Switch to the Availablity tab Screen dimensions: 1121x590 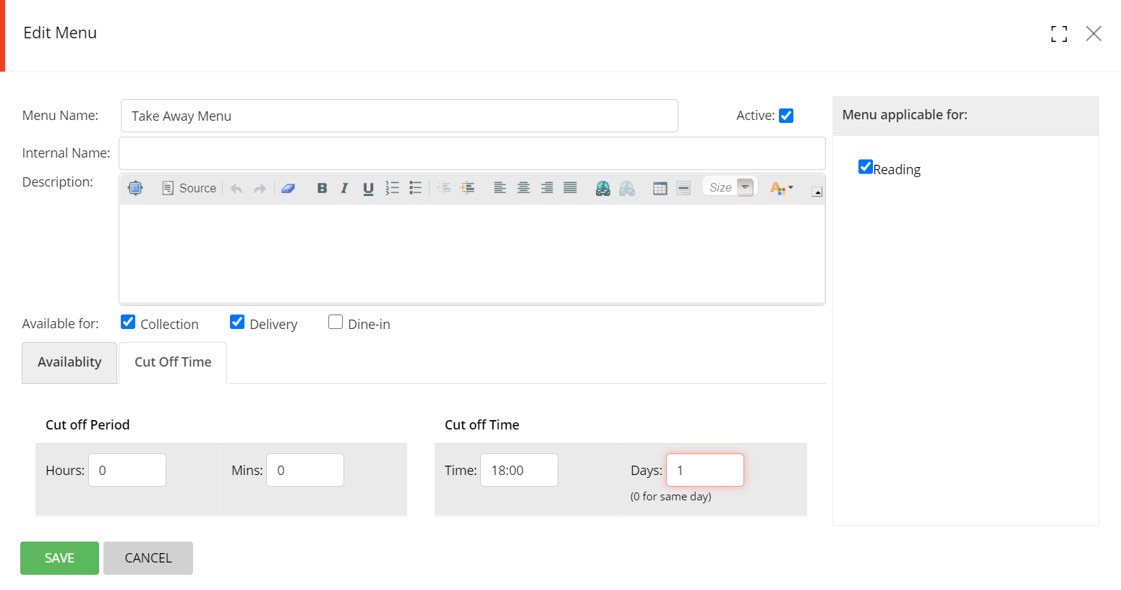coord(69,362)
